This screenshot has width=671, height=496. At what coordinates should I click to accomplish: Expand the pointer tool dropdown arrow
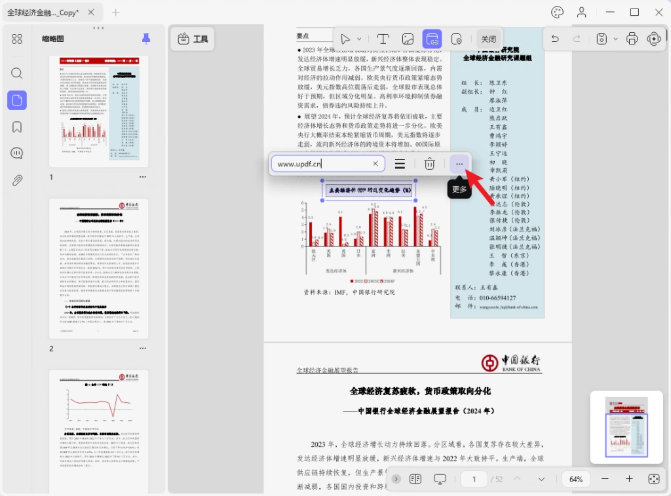(359, 39)
